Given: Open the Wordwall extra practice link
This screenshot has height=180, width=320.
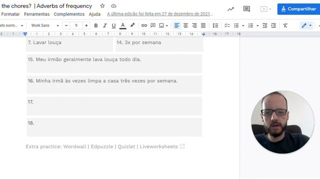Looking at the screenshot, I should coord(74,146).
